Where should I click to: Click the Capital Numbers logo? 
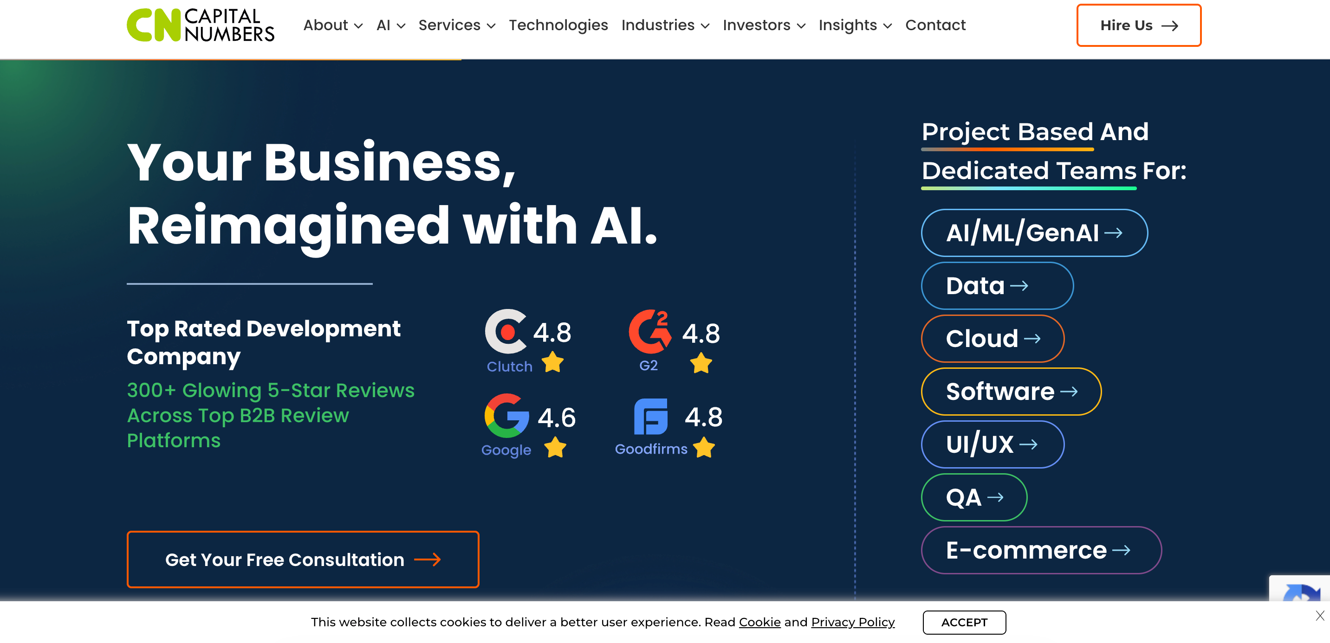(201, 25)
